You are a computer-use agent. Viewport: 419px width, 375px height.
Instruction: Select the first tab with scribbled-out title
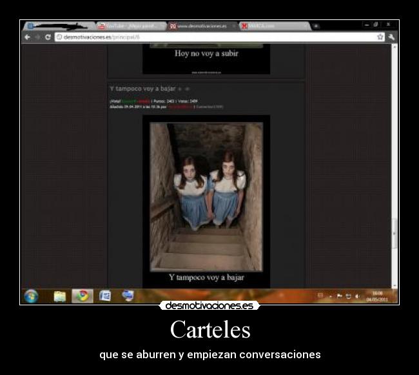click(x=59, y=26)
